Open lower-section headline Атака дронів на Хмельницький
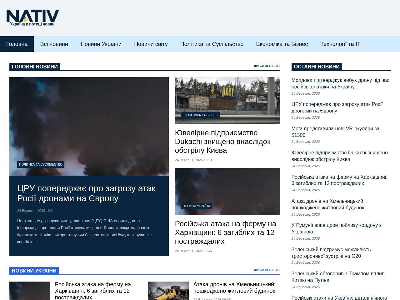Image resolution: width=400 pixels, height=300 pixels. tap(234, 288)
